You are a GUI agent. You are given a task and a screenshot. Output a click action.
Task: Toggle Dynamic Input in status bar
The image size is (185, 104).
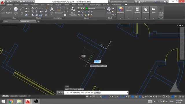103,96
